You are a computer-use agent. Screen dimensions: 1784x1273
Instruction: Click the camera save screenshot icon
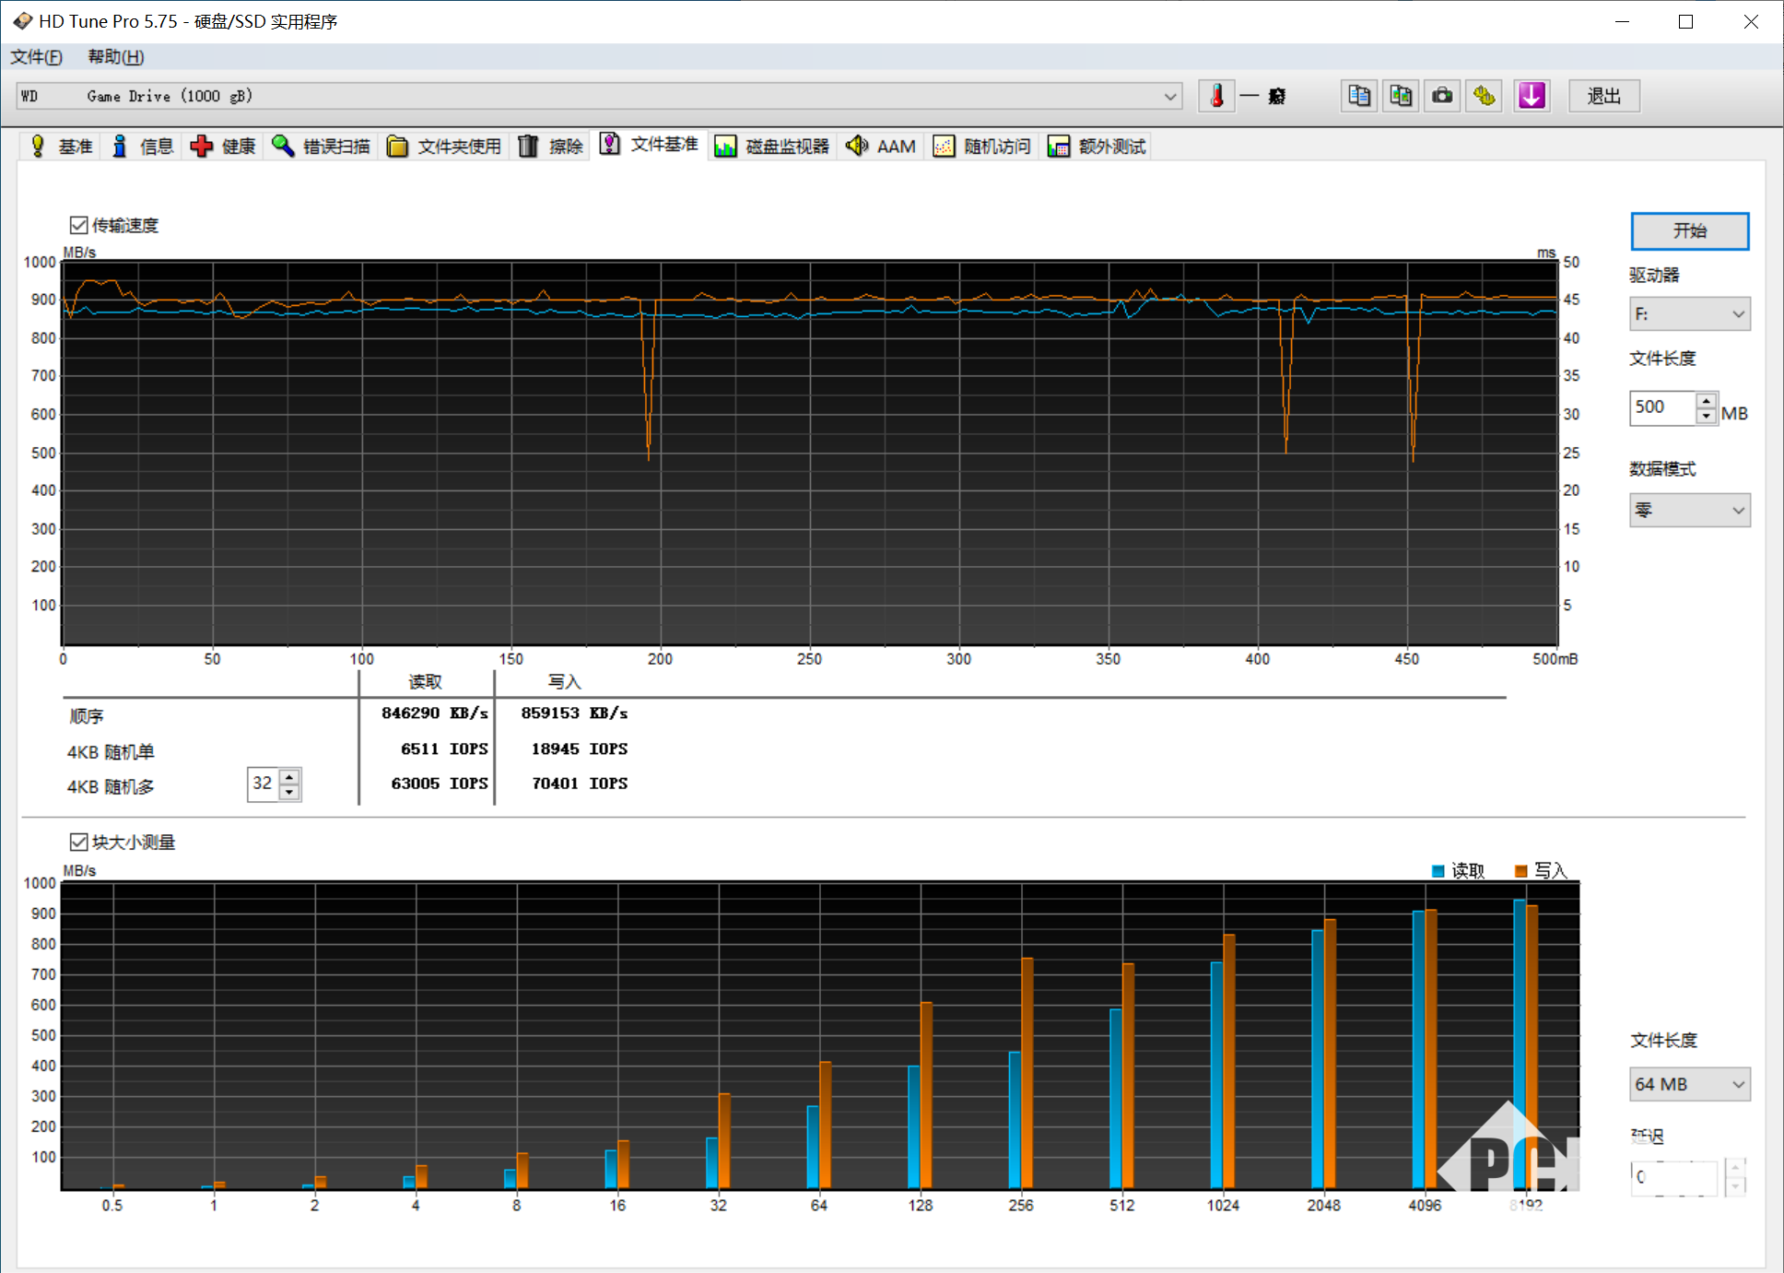pos(1442,96)
